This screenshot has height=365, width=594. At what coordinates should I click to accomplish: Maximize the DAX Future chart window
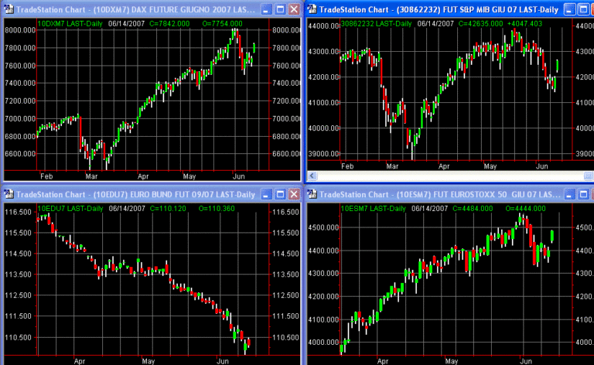pyautogui.click(x=280, y=9)
